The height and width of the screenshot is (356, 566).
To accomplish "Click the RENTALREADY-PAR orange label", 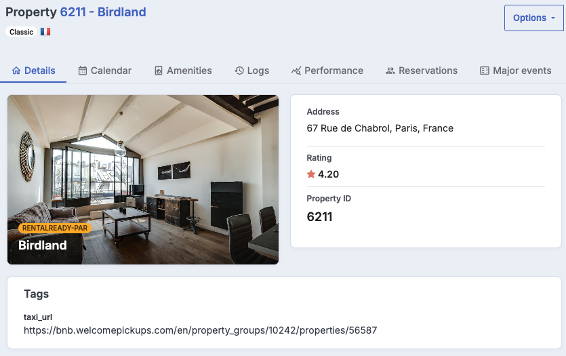I will [x=55, y=229].
